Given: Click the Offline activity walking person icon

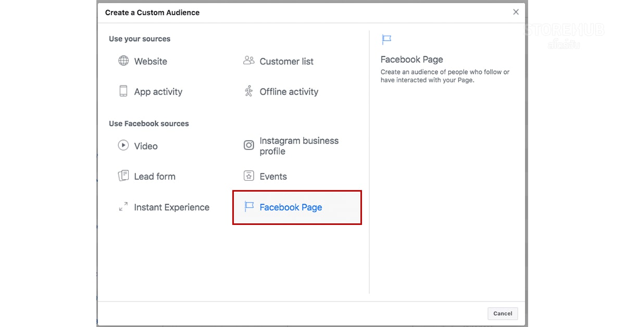Looking at the screenshot, I should coord(248,91).
